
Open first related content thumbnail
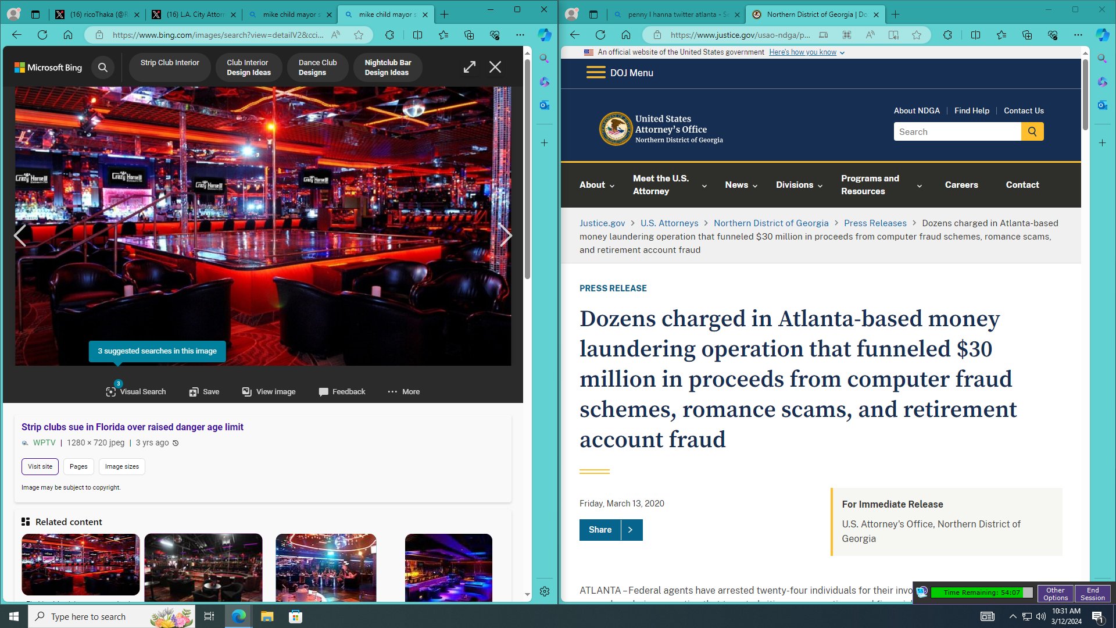[x=81, y=565]
